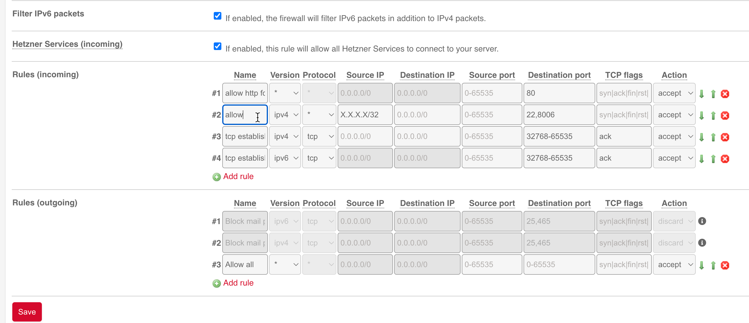Toggle Filter IPv6 packets checkbox

pyautogui.click(x=218, y=16)
